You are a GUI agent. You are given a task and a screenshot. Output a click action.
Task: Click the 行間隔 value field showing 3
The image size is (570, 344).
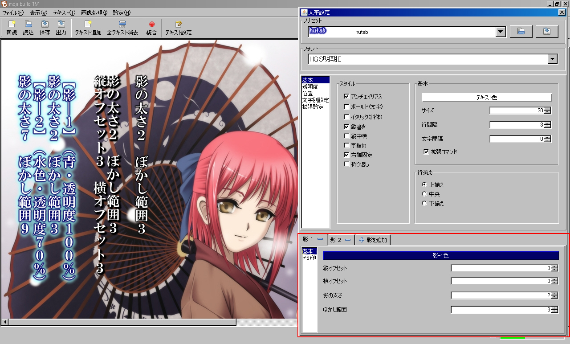[517, 125]
